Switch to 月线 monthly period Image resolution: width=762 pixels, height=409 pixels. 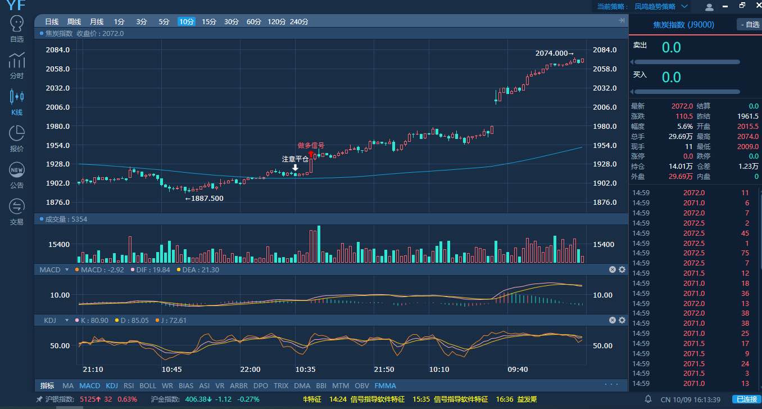[x=97, y=21]
